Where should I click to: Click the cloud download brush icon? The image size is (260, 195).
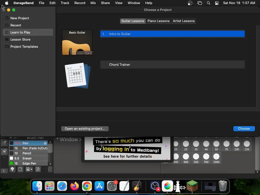pos(12,169)
